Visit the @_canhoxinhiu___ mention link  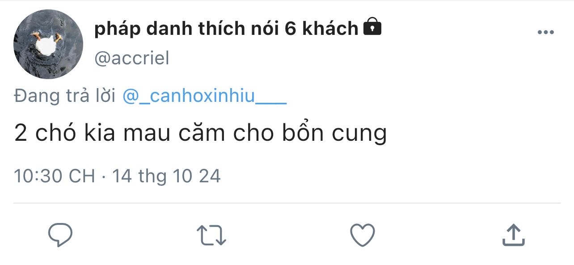(x=204, y=96)
